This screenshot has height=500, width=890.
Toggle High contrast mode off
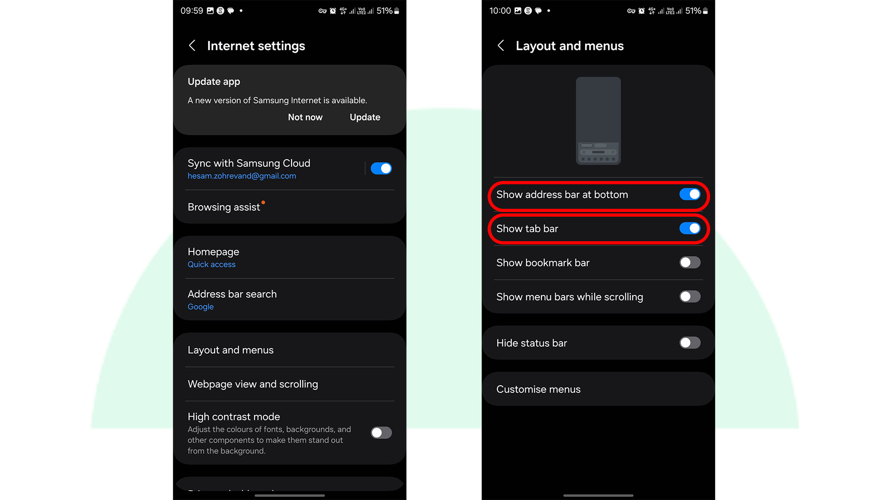(x=381, y=431)
